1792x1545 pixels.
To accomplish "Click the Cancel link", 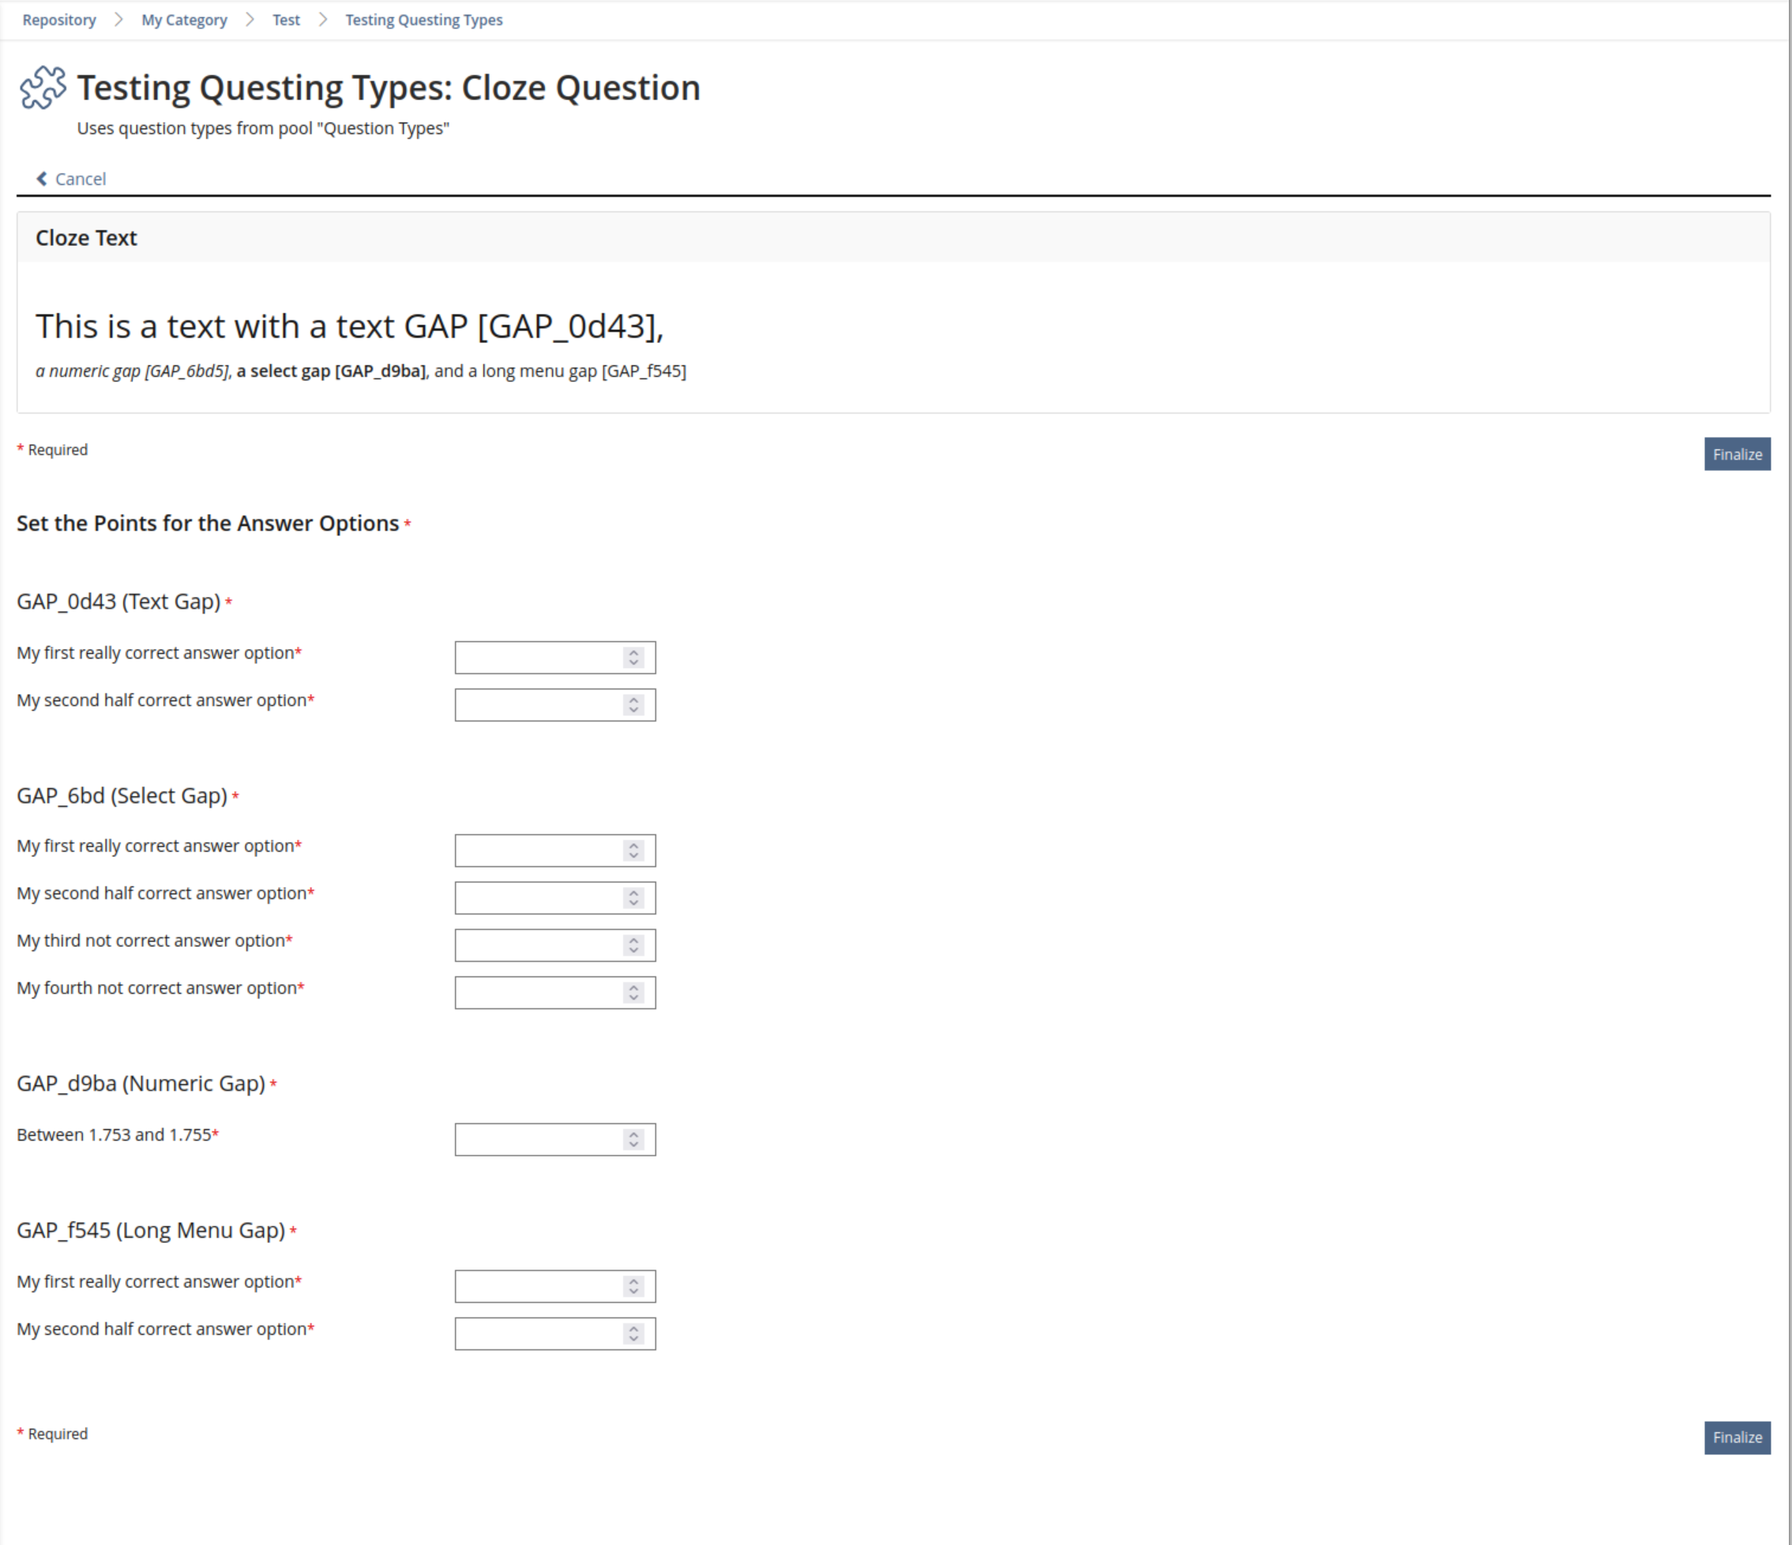I will tap(81, 179).
